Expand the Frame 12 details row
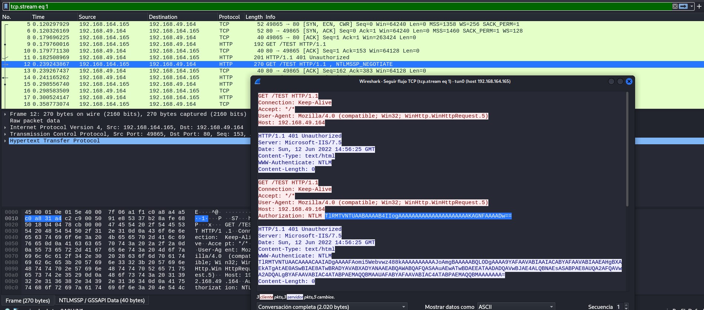The image size is (704, 310). click(x=5, y=114)
